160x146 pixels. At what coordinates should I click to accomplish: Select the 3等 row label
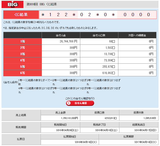(22, 54)
